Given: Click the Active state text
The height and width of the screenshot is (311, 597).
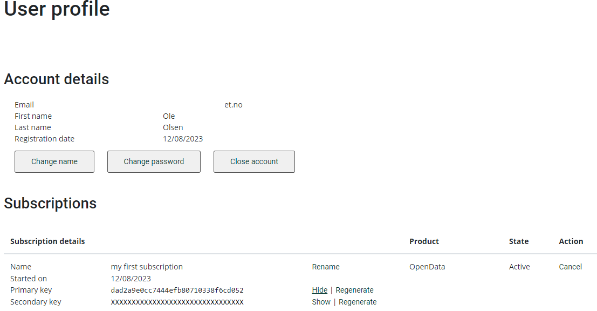Looking at the screenshot, I should coord(519,267).
